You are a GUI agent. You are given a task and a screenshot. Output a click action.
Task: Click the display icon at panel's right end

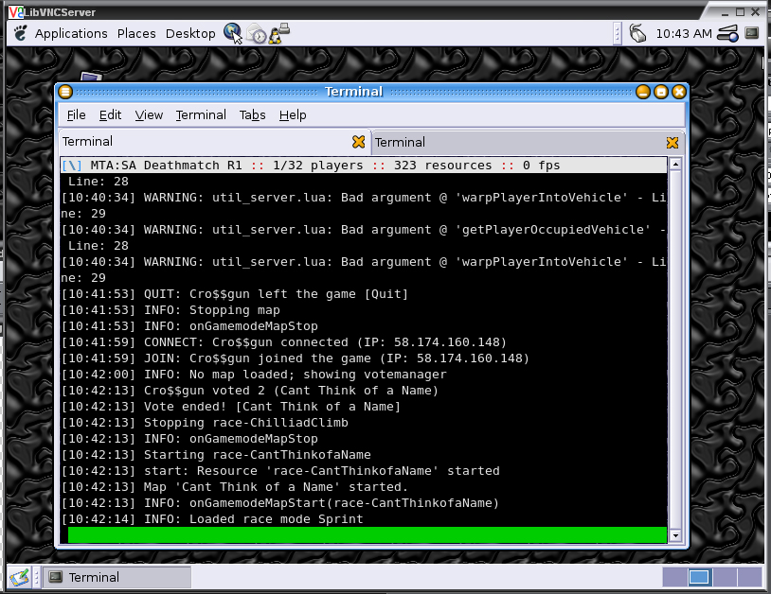coord(752,33)
